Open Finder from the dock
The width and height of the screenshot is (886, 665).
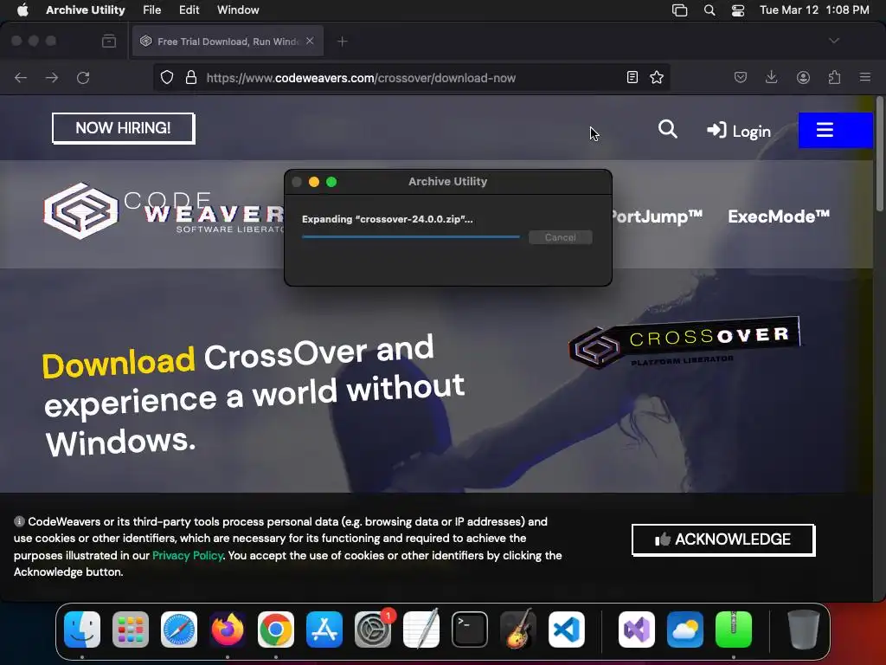point(82,629)
